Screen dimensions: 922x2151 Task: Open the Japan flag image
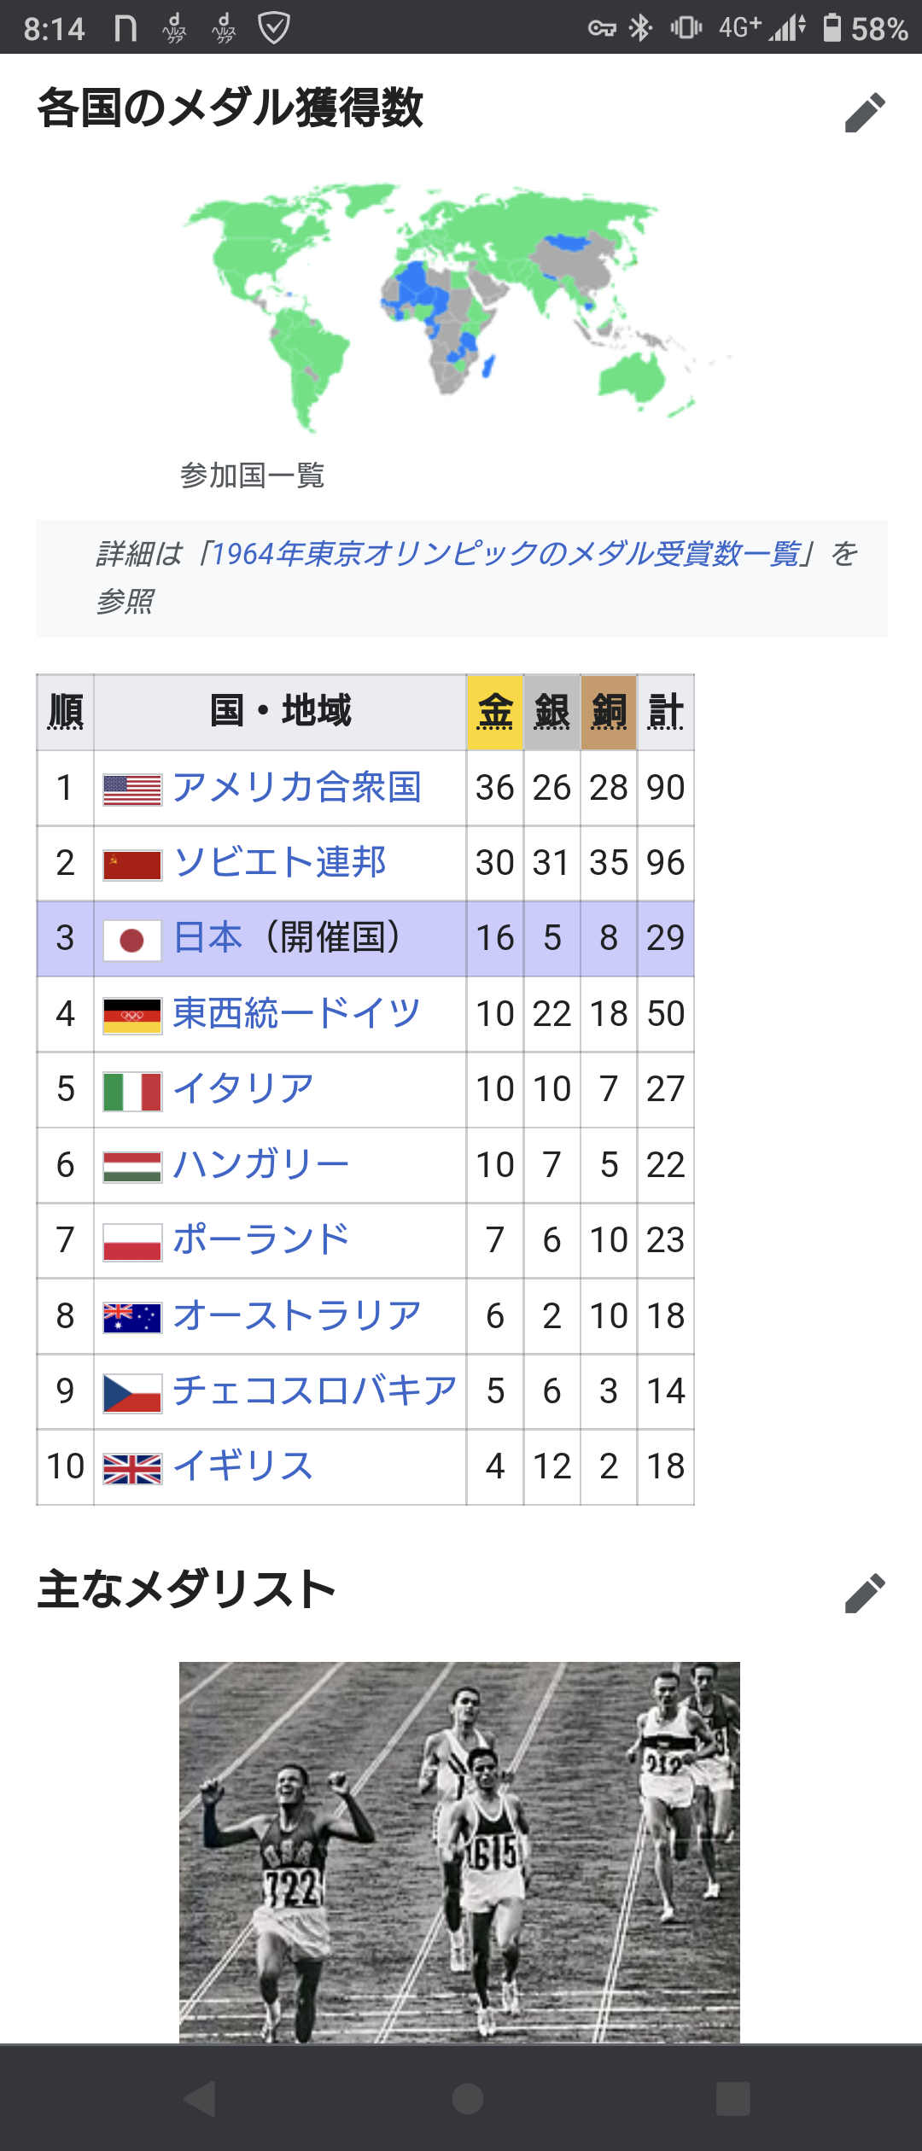tap(132, 941)
